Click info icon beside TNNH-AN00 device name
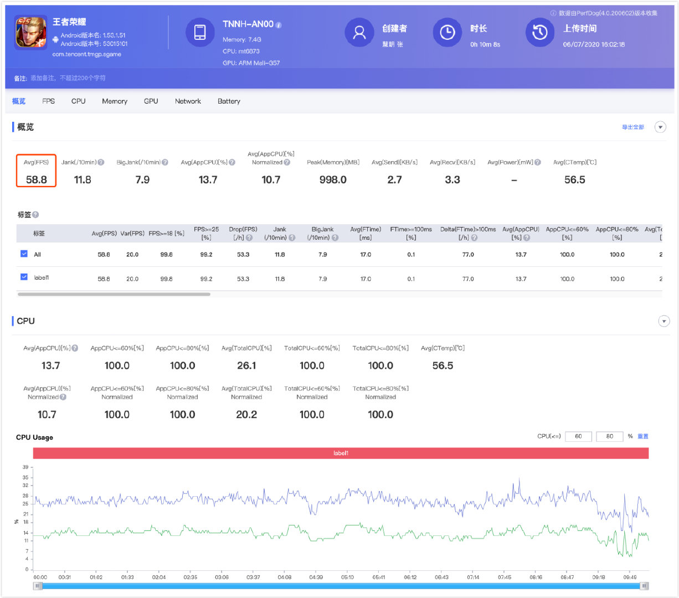This screenshot has width=679, height=598. (x=279, y=25)
